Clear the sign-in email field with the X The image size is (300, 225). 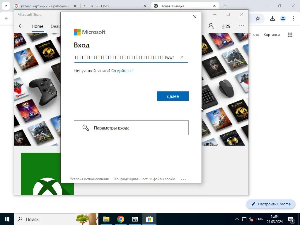point(182,57)
